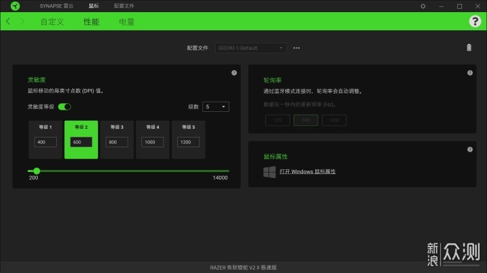Viewport: 487px width, 273px height.
Task: Open the help question mark icon
Action: click(475, 22)
